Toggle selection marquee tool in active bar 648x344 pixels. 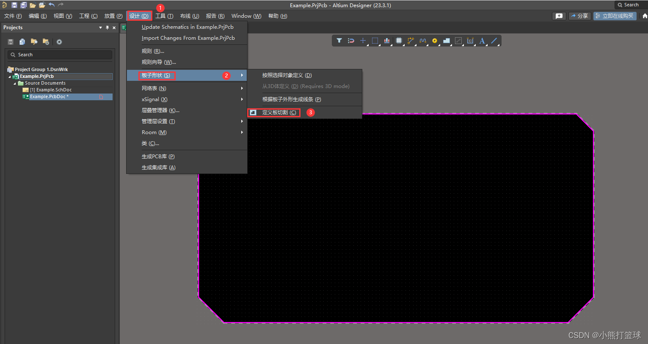[x=375, y=41]
